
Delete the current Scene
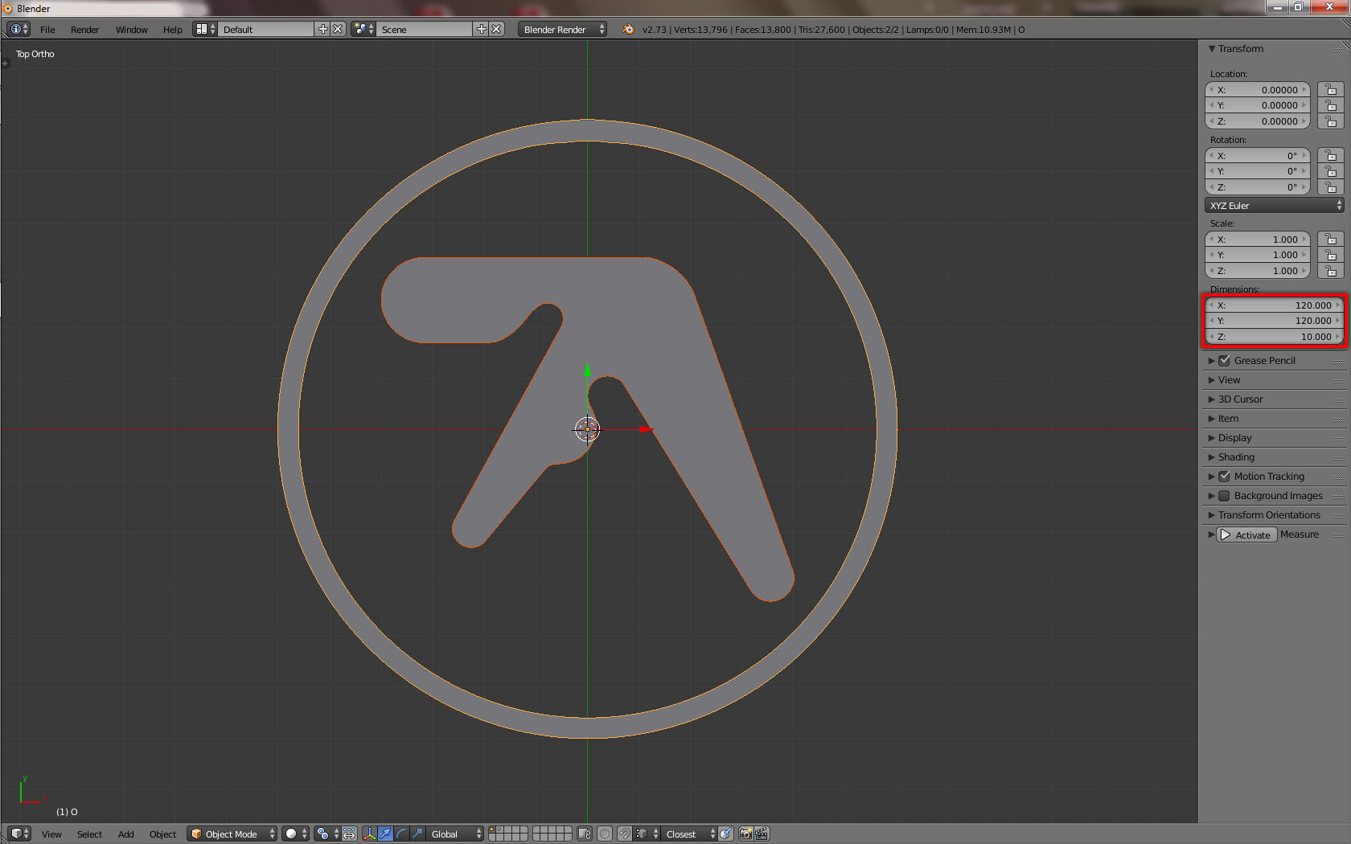[x=496, y=29]
